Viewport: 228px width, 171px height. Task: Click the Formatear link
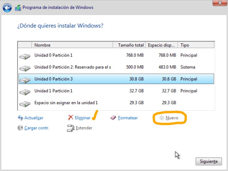(128, 118)
